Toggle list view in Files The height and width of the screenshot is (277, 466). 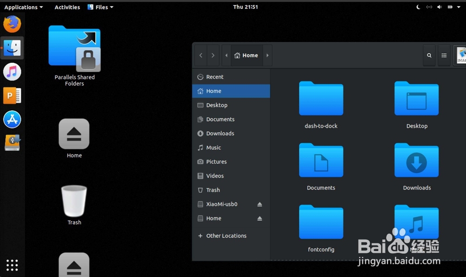pyautogui.click(x=444, y=55)
